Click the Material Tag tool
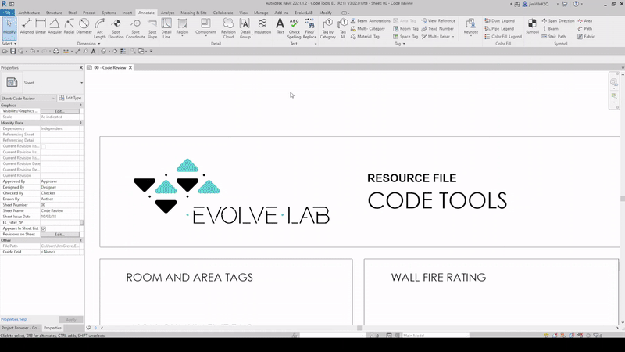625x352 pixels. click(366, 36)
